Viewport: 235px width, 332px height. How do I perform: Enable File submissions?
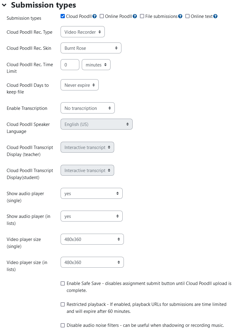(x=142, y=16)
